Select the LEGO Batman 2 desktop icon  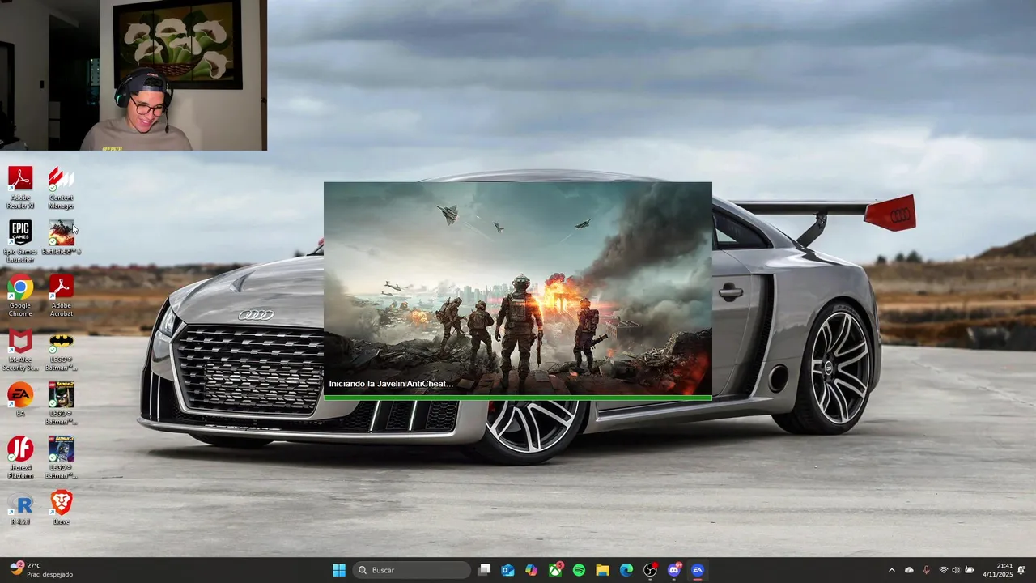pyautogui.click(x=62, y=404)
